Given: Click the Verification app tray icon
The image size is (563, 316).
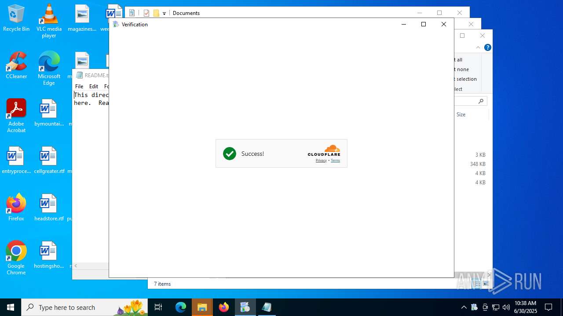Looking at the screenshot, I should pos(475,307).
